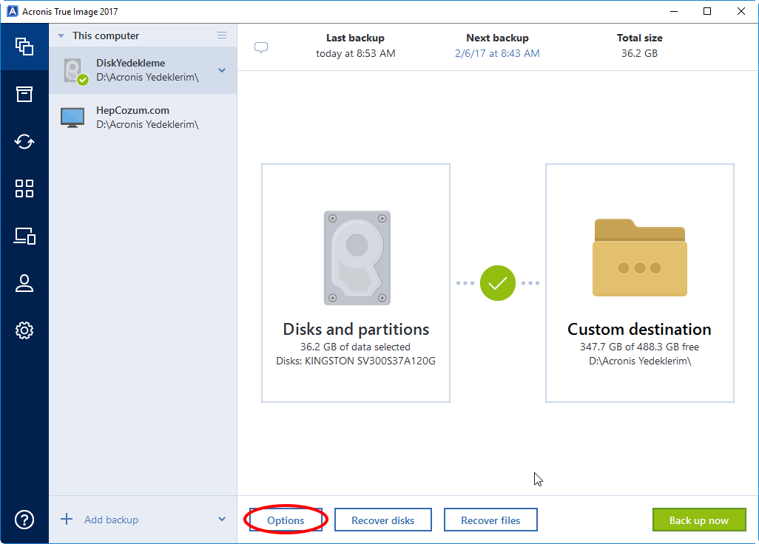This screenshot has width=759, height=544.
Task: Open the backup list hamburger menu
Action: (x=222, y=35)
